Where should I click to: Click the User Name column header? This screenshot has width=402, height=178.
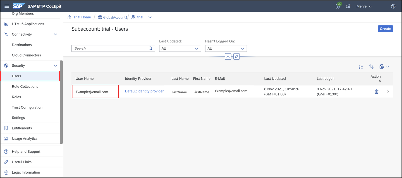click(x=85, y=79)
